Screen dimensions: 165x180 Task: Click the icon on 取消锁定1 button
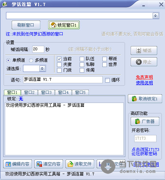tap(135, 99)
